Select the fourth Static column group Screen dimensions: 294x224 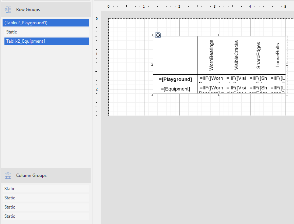46,216
